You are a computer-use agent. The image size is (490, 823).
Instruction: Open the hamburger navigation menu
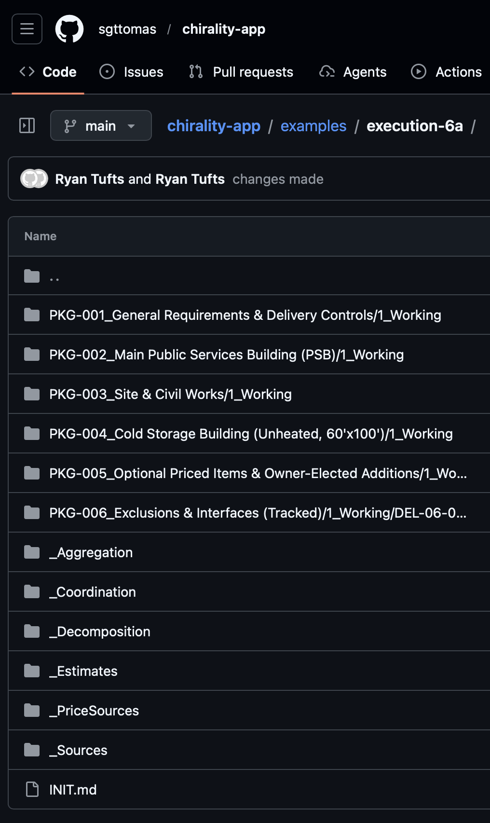pos(27,29)
